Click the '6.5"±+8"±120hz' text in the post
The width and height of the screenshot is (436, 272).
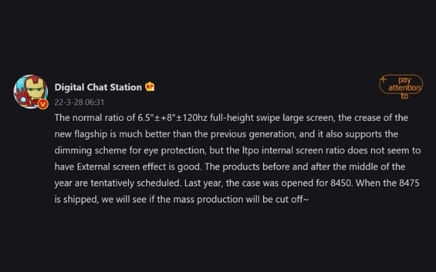pyautogui.click(x=161, y=118)
